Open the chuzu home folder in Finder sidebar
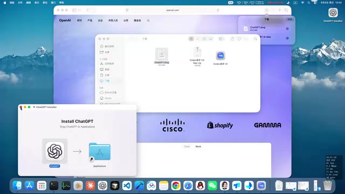Viewport: 345px width, 194px height. (x=108, y=98)
